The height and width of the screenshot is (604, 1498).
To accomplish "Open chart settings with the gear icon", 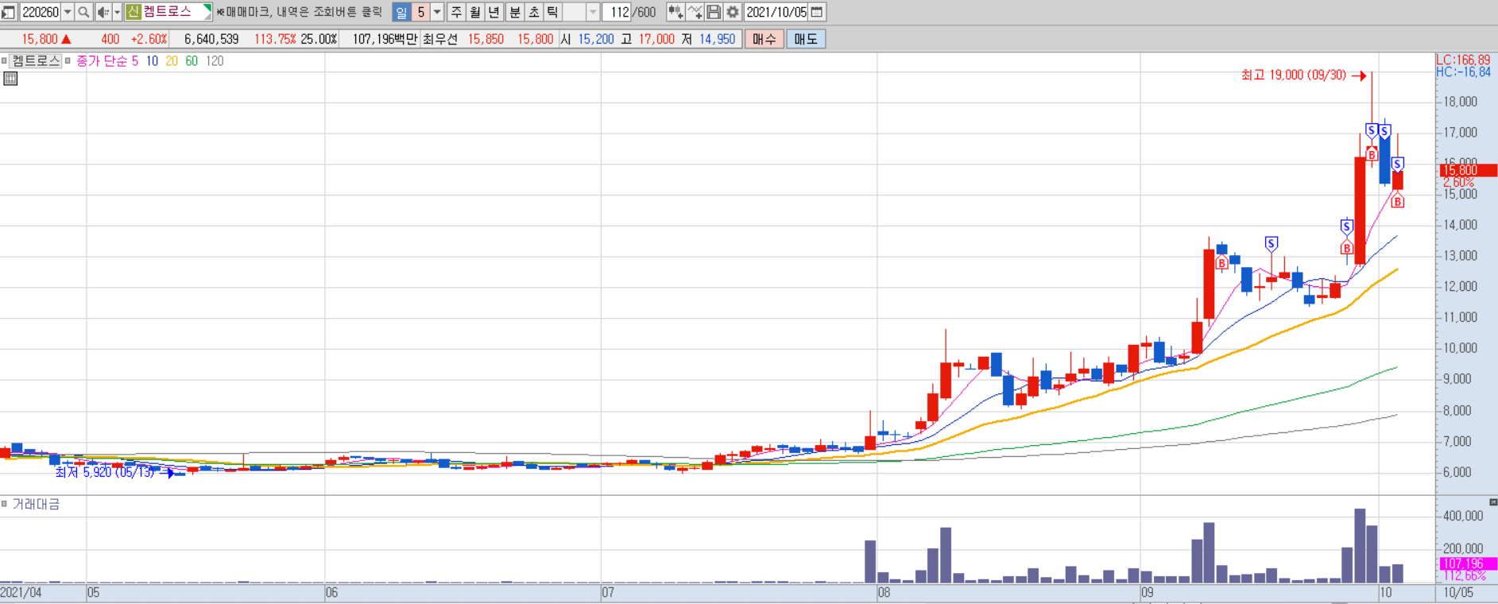I will (733, 12).
